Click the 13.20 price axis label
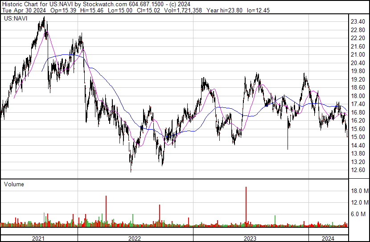The width and height of the screenshot is (370, 242). (358, 162)
